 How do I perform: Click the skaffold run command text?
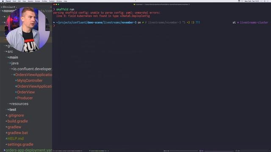[65, 9]
